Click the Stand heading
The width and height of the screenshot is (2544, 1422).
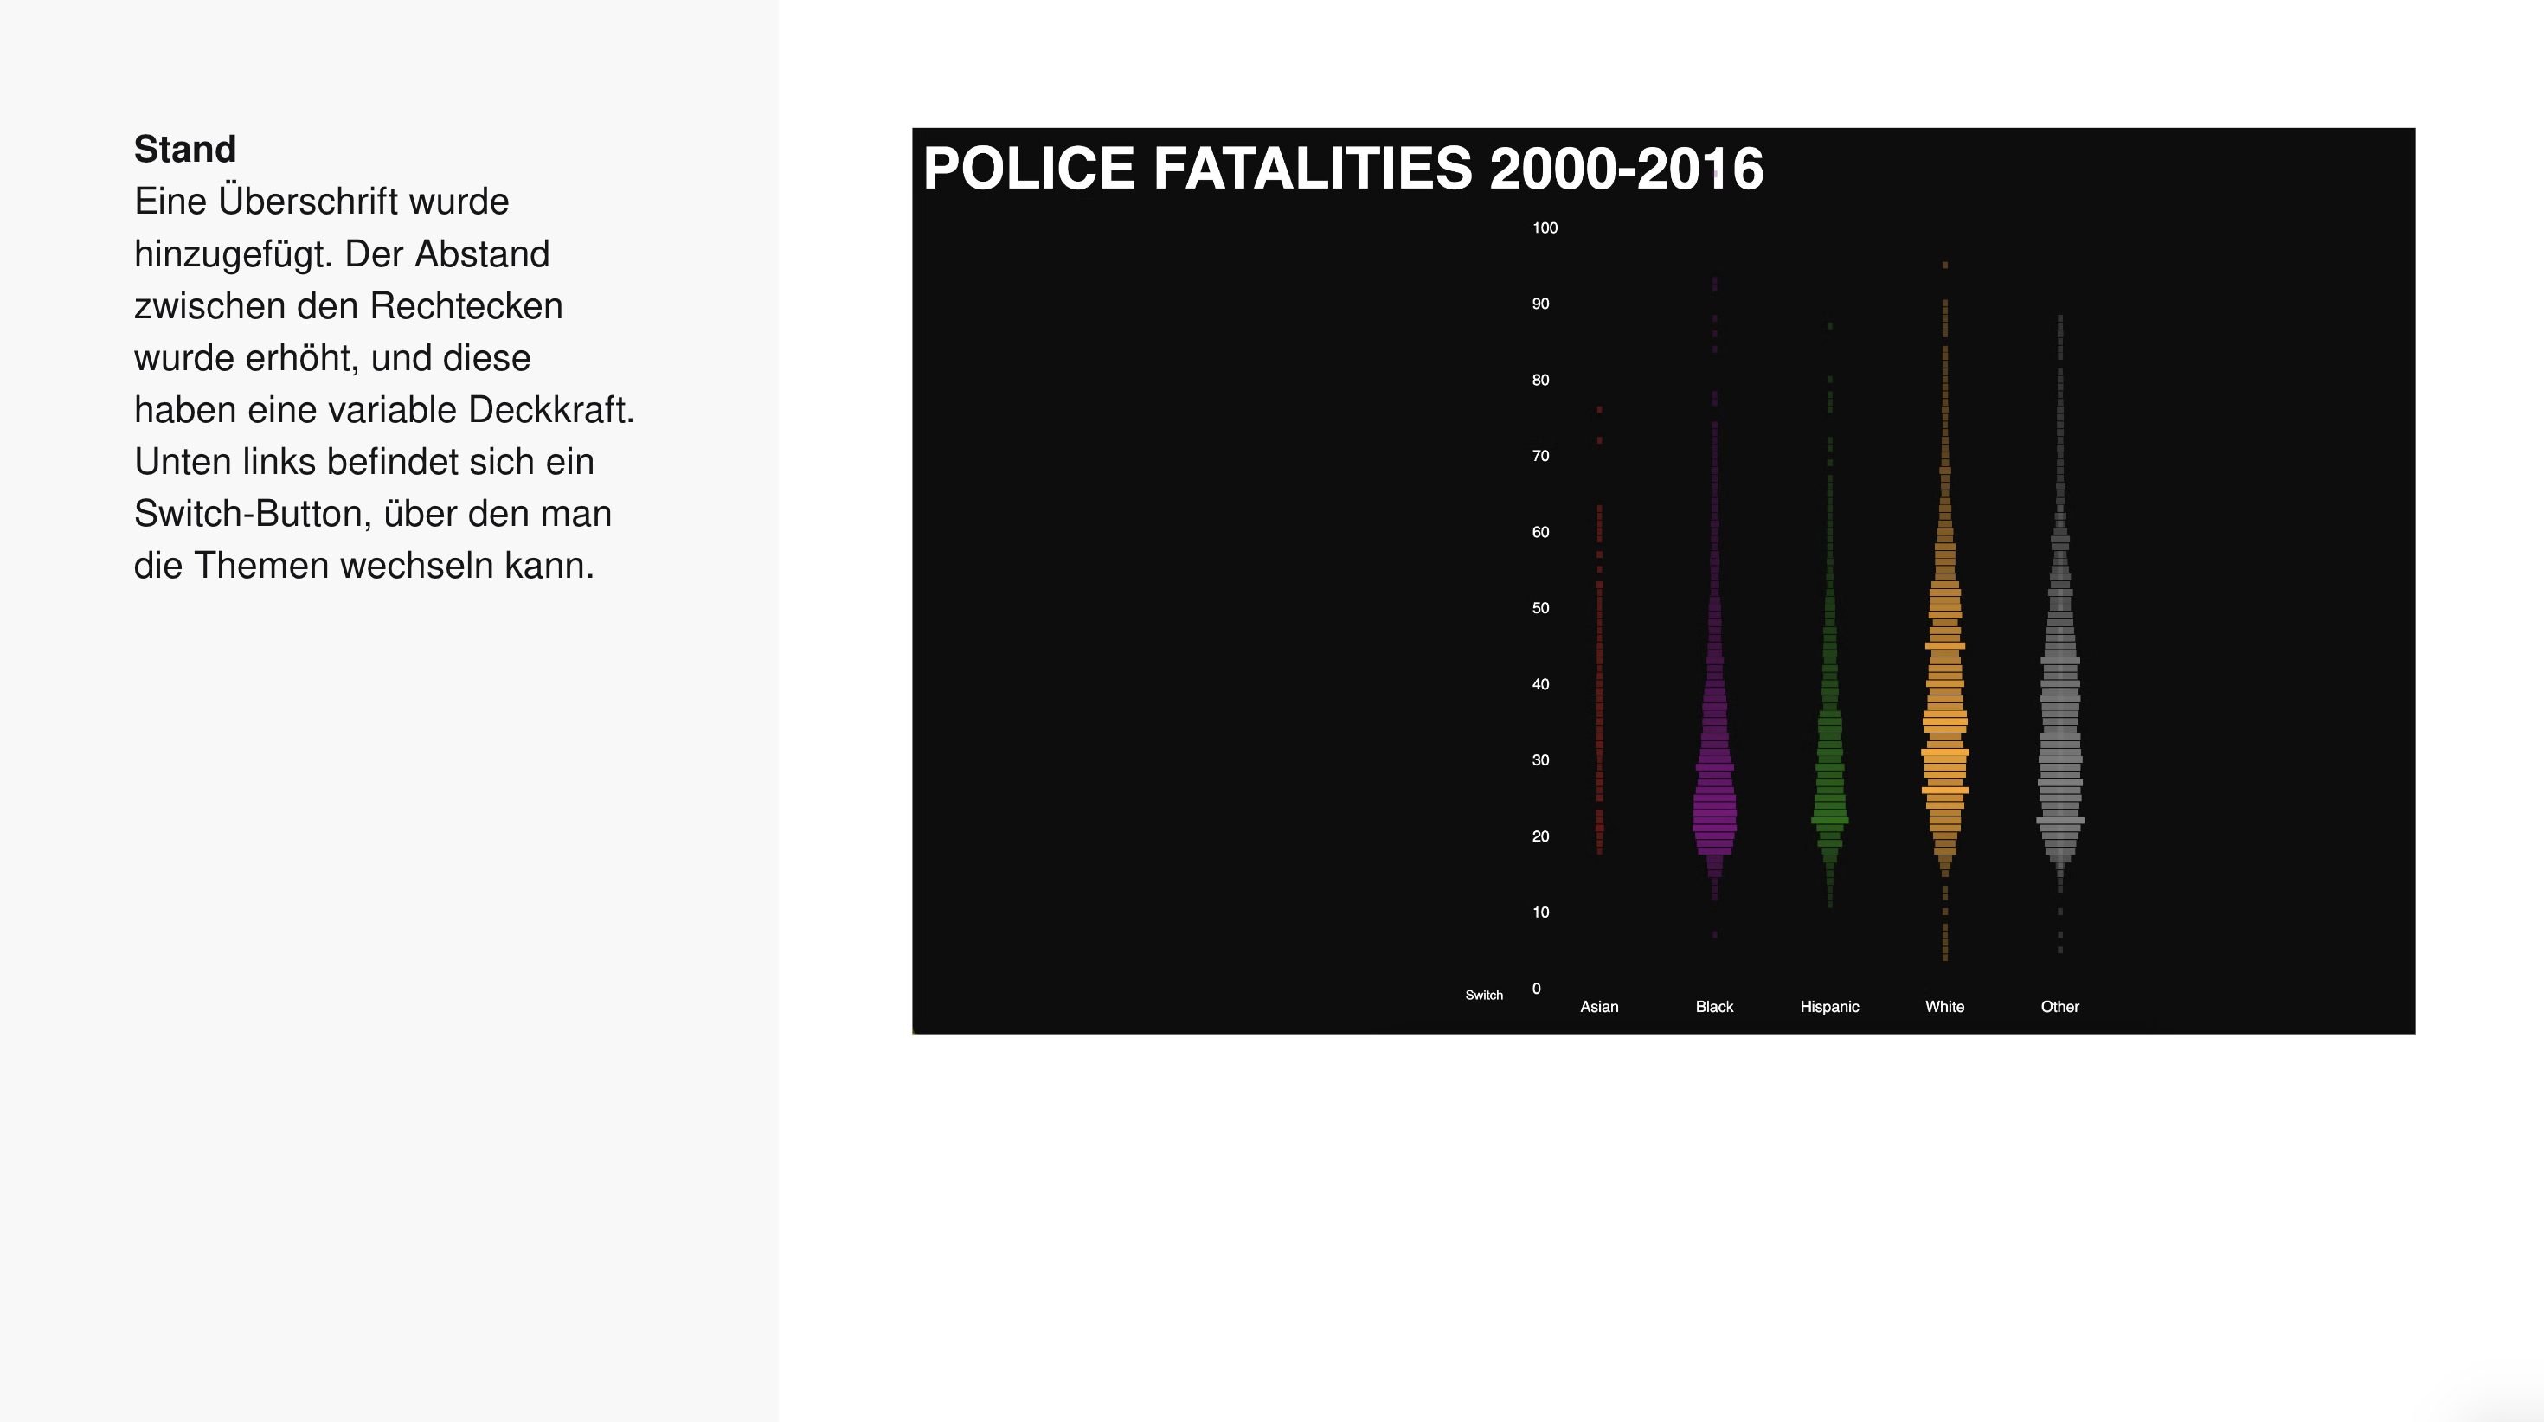184,149
